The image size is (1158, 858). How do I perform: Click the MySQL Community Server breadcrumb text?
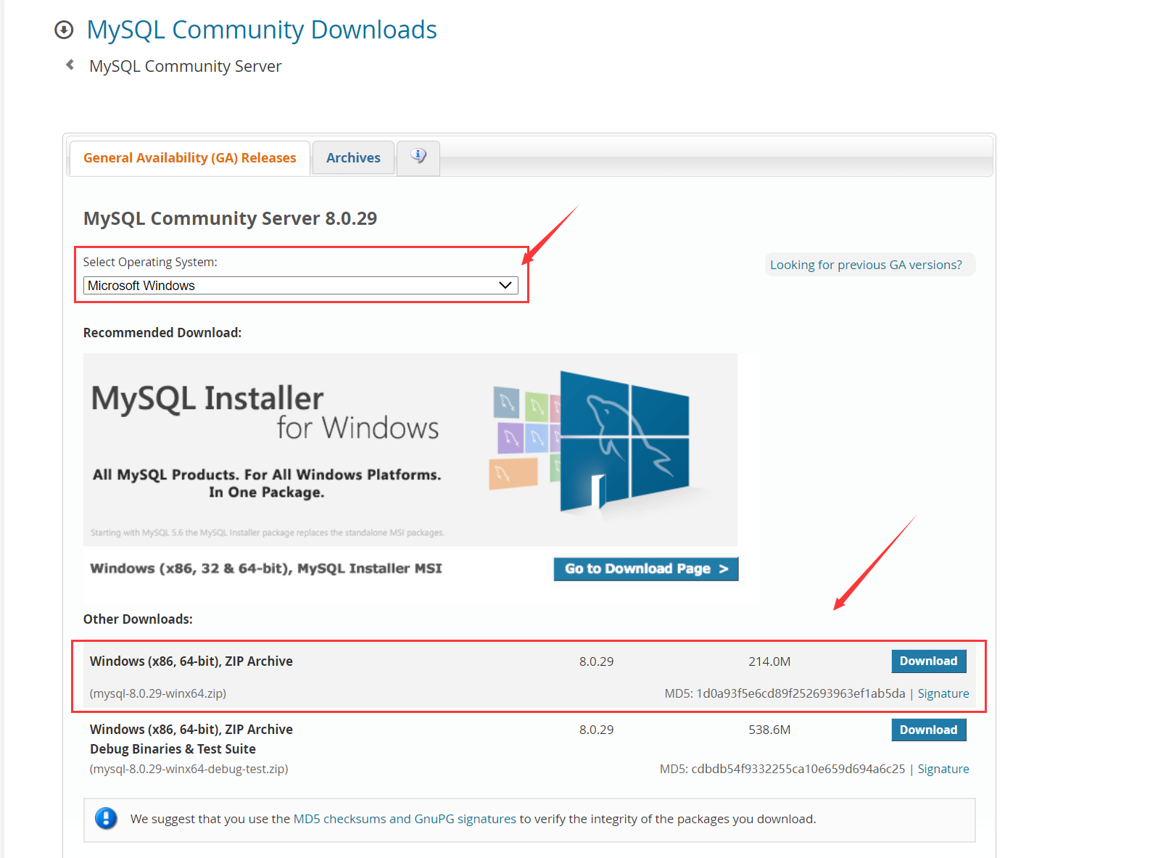pos(185,66)
